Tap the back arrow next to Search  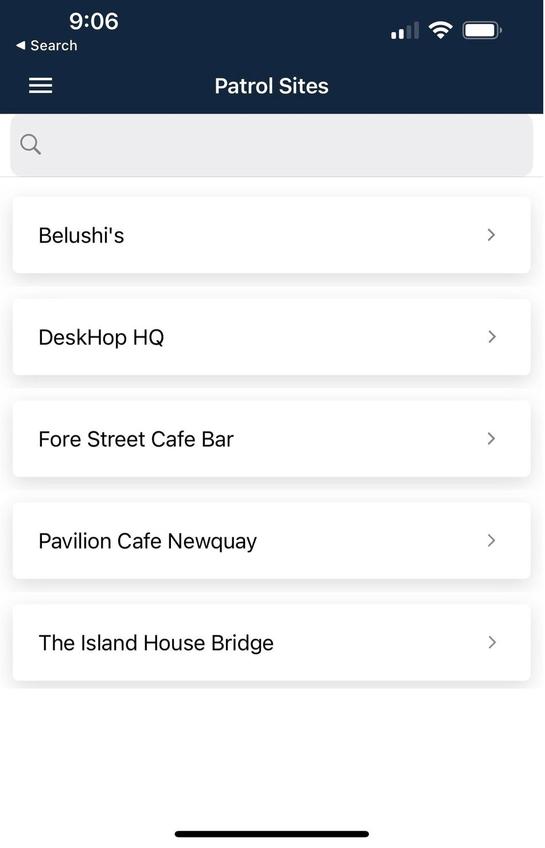tap(21, 45)
